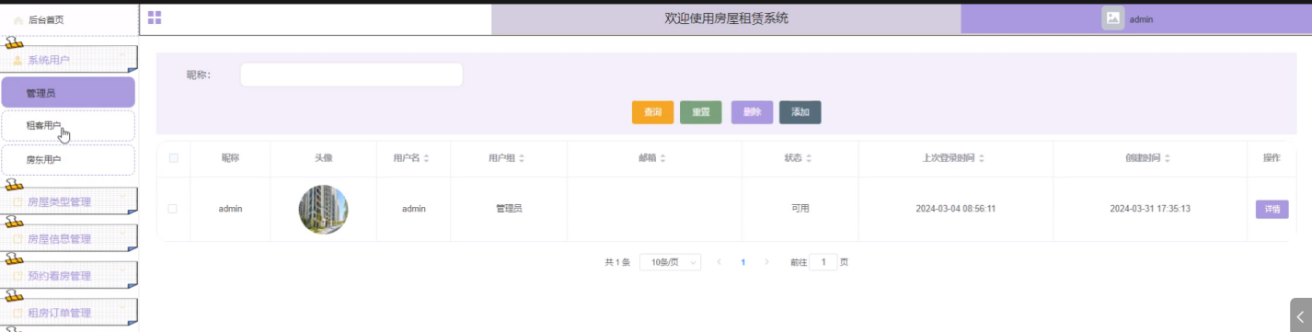1312x332 pixels.
Task: Click the dark 添加 button
Action: coord(800,112)
